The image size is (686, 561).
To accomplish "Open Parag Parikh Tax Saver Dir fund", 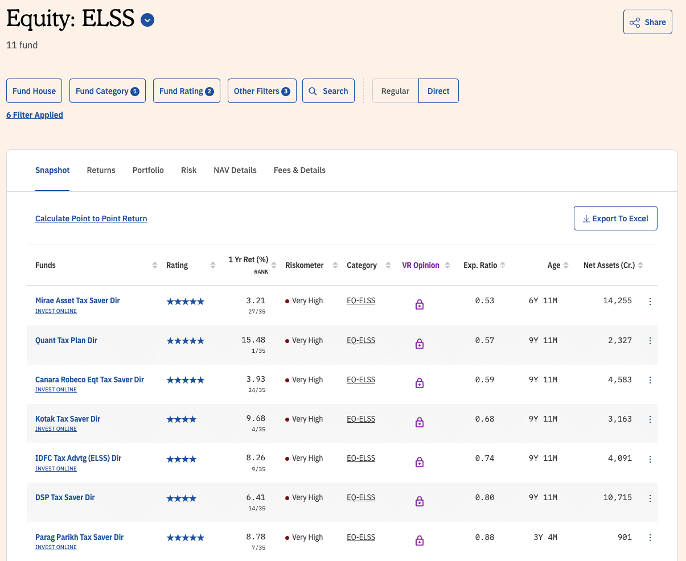I will [79, 537].
